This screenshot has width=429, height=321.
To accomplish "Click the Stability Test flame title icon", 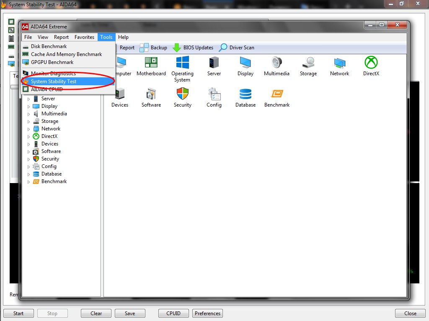I will pos(3,4).
